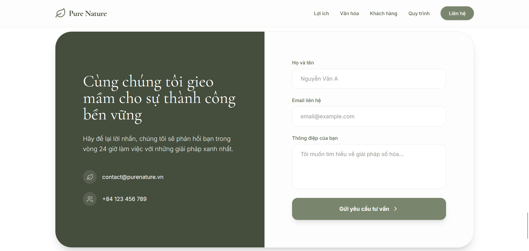Click the Thông điệp của bạn label
529x251 pixels.
(315, 138)
